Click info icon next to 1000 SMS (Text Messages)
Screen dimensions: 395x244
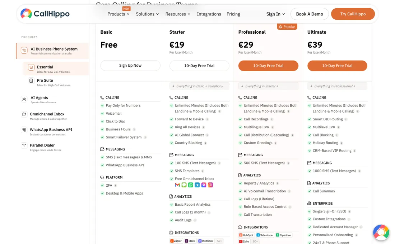click(359, 171)
